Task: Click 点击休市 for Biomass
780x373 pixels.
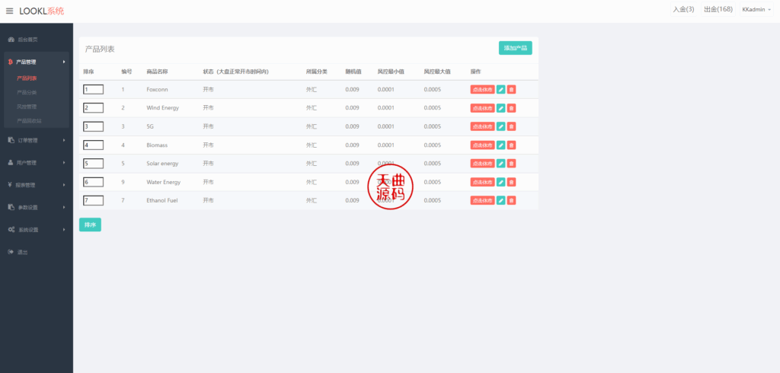Action: pos(482,145)
